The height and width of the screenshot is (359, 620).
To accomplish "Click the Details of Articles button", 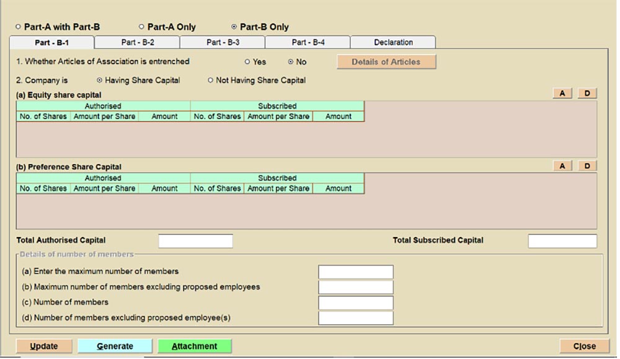I will [x=386, y=62].
